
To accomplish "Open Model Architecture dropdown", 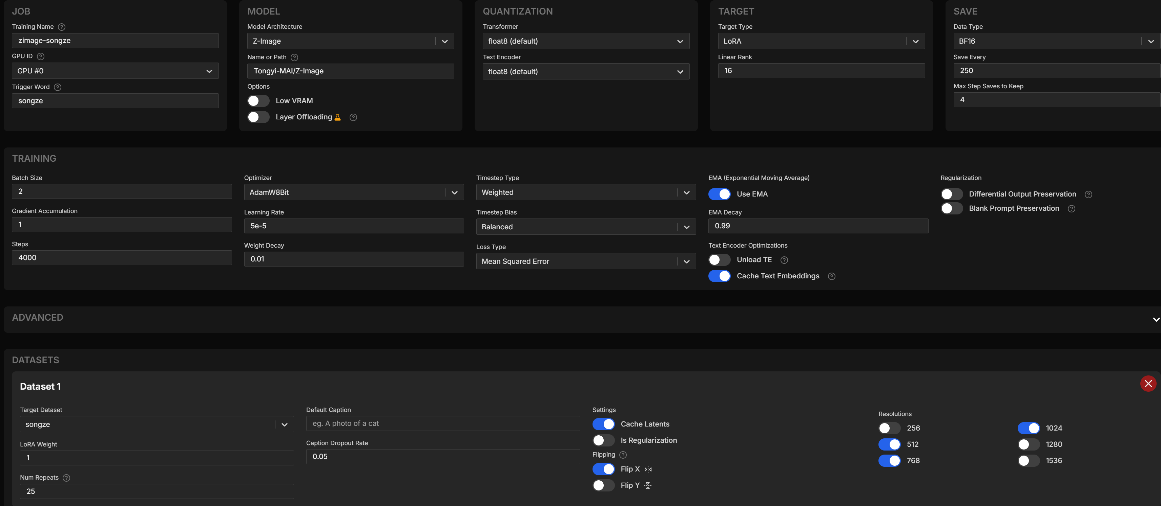I will pos(350,41).
